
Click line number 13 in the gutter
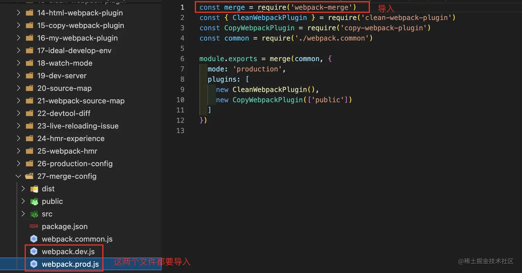point(180,131)
